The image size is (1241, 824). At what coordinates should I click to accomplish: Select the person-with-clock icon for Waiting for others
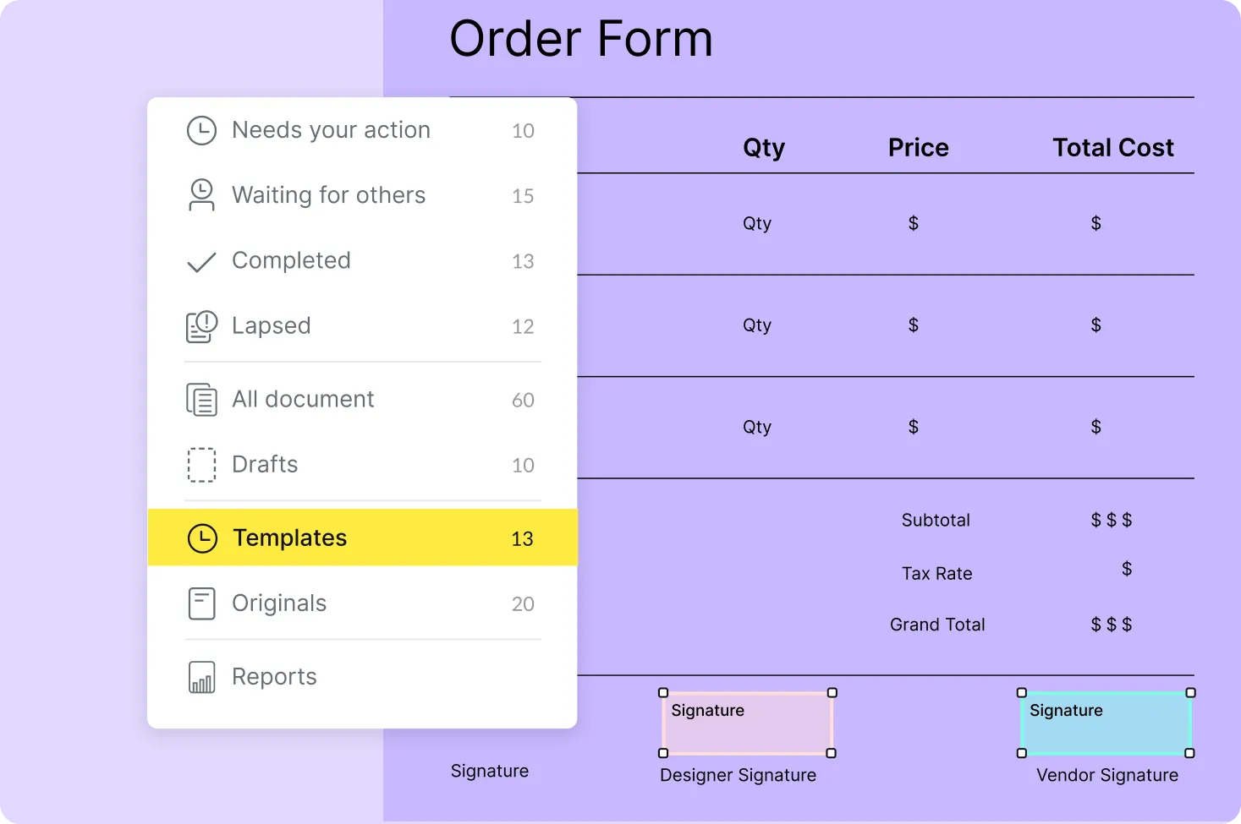201,195
